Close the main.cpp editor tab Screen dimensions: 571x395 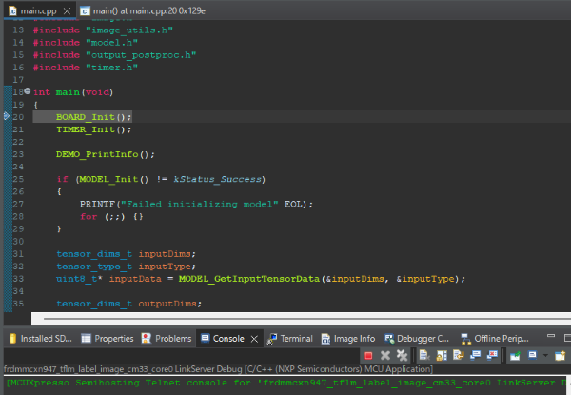tap(67, 10)
